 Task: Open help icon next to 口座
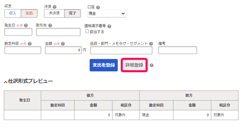98,7
